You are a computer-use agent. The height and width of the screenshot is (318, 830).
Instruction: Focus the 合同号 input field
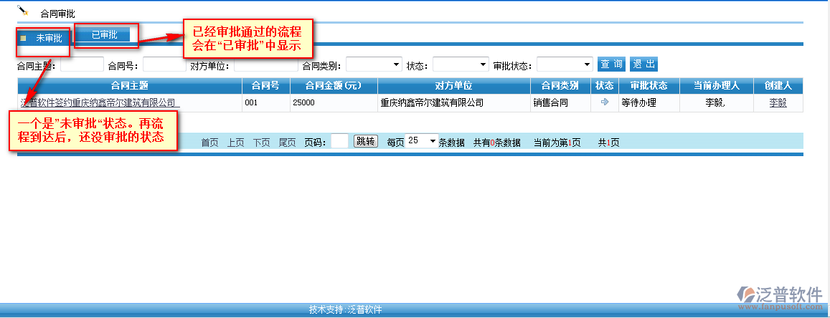[x=164, y=64]
